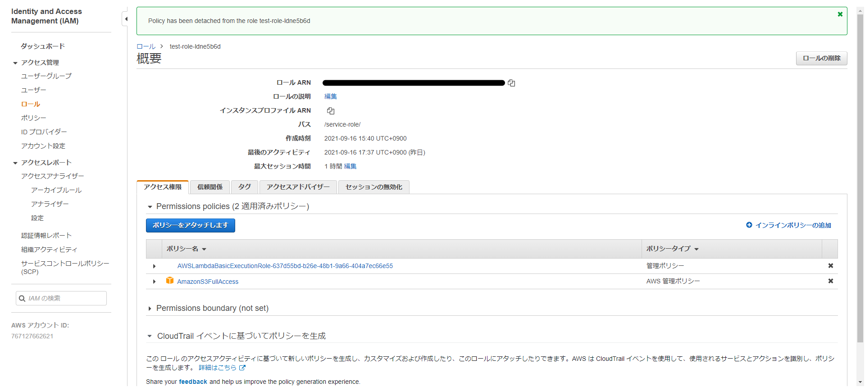Screen dimensions: 865x387
Task: Open ID プロバイダー in the sidebar
Action: coord(44,132)
